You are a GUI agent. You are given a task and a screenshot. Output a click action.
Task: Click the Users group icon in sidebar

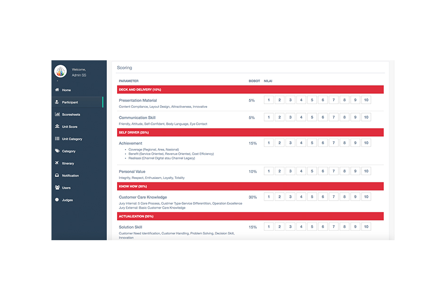point(58,187)
